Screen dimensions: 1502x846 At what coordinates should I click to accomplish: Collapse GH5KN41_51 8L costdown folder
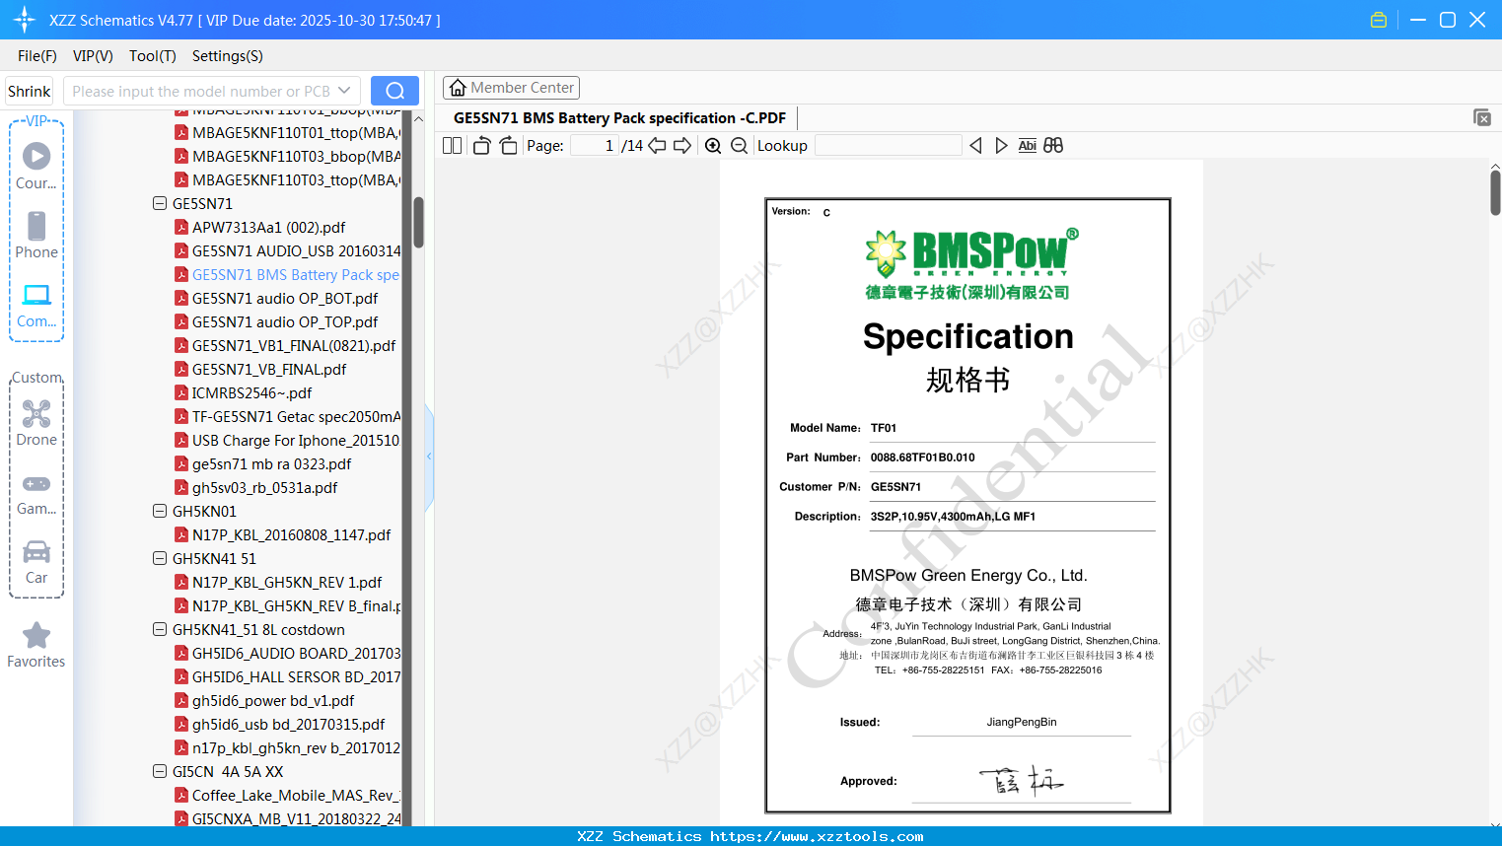(x=160, y=629)
